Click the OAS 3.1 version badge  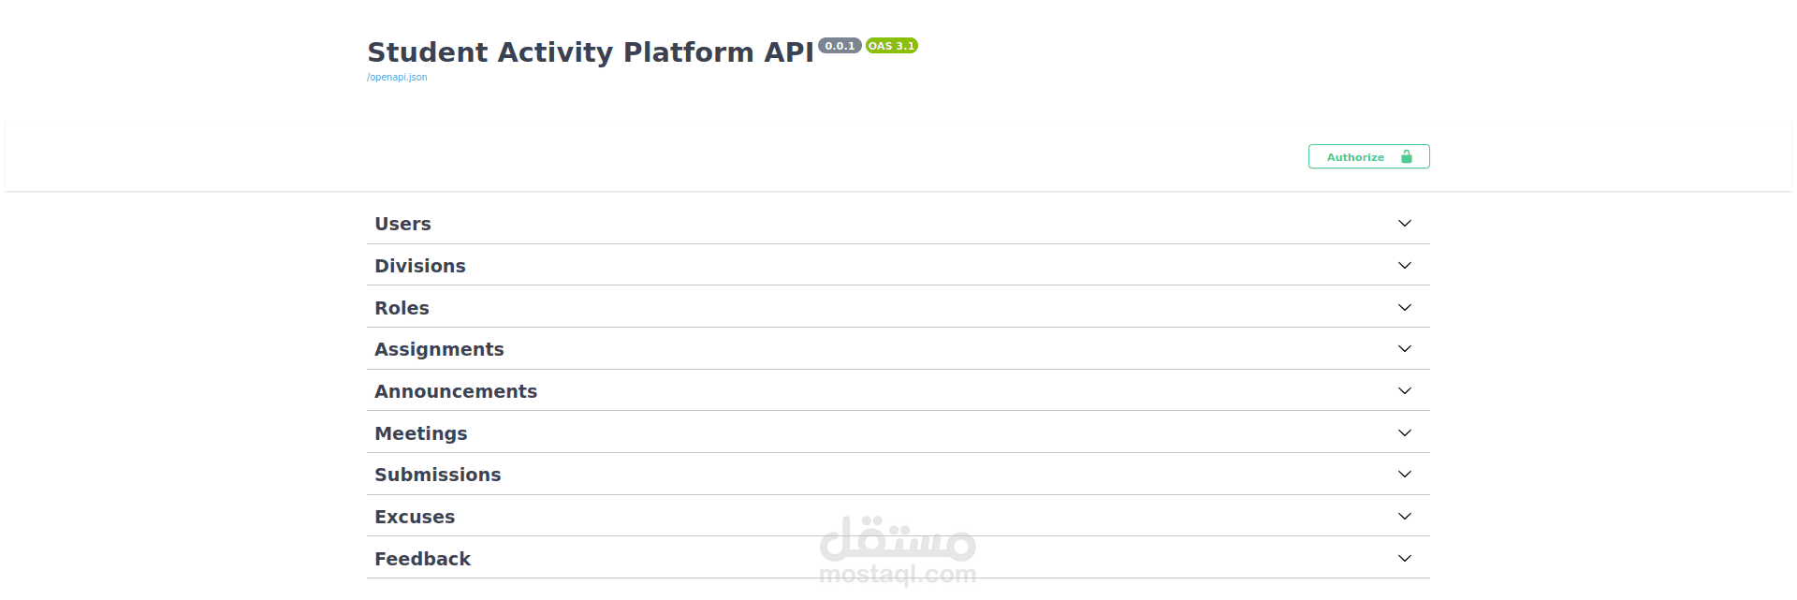point(891,45)
